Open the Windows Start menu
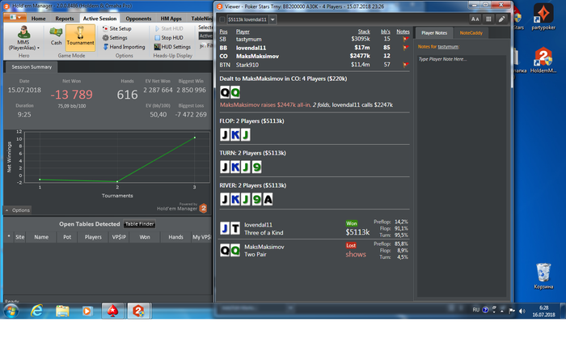 pos(11,311)
